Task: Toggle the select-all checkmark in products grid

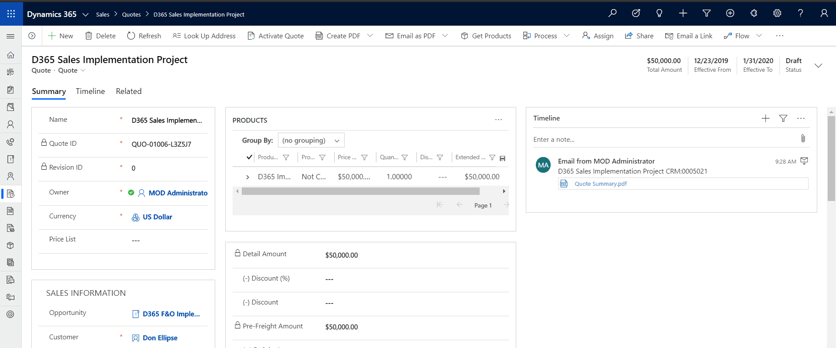Action: [249, 157]
